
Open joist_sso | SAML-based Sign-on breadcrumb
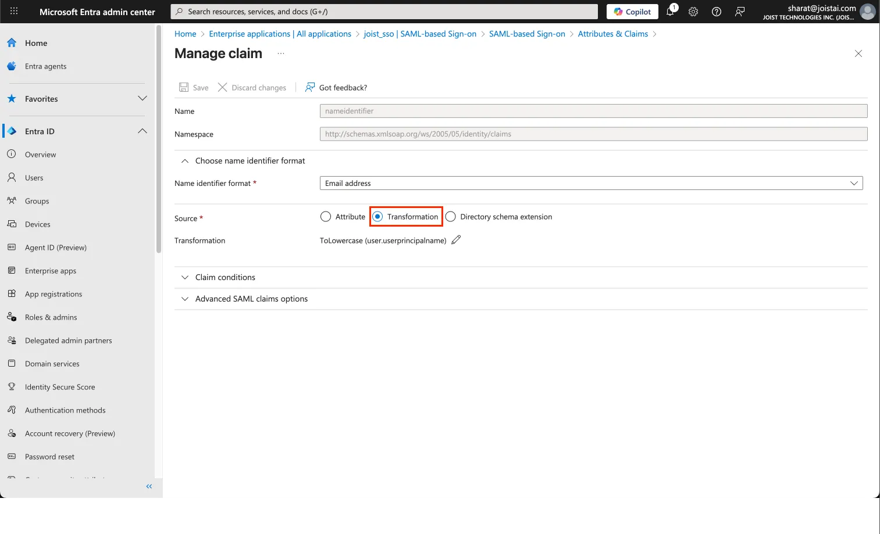[420, 34]
